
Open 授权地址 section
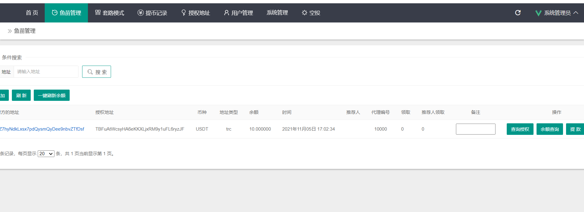pos(196,13)
